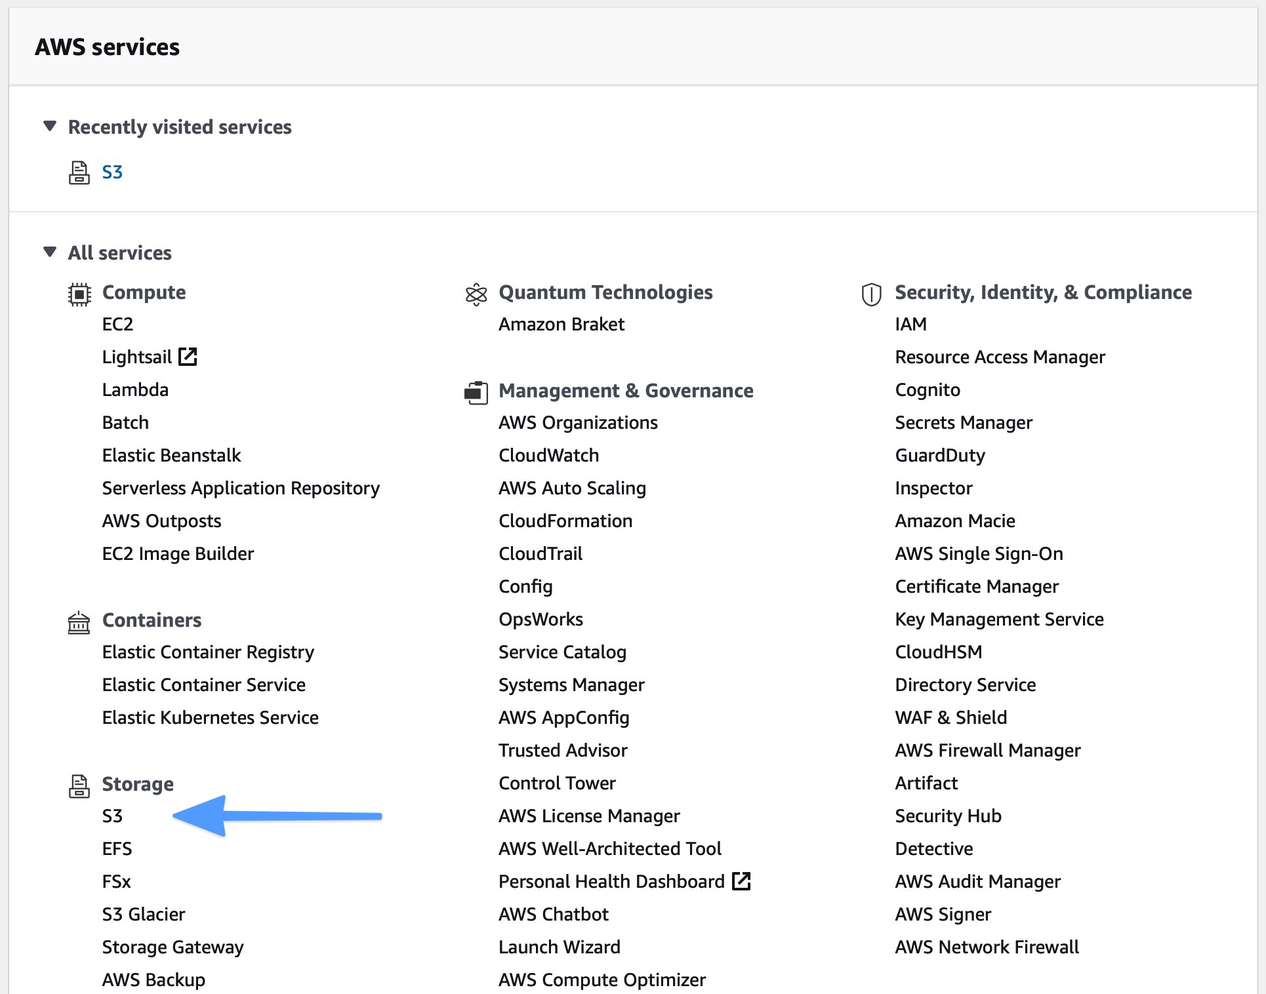Select Lambda under Compute
1266x994 pixels.
135,389
